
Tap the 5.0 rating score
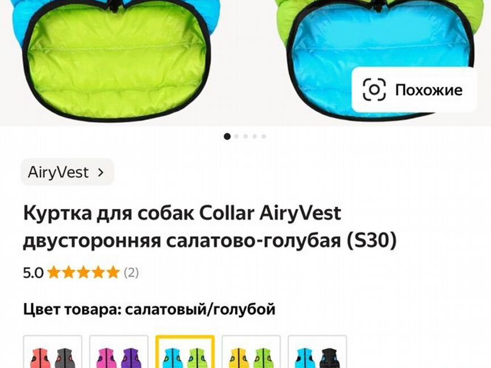33,273
